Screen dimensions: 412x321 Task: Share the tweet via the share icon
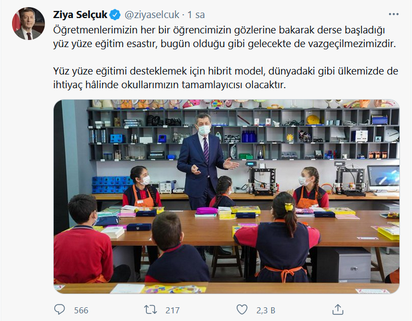click(x=338, y=309)
